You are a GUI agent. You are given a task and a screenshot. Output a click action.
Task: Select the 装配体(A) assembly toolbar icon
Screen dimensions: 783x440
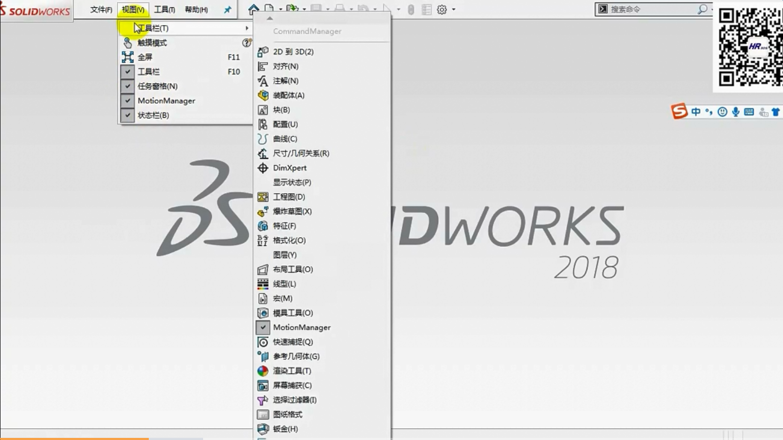pos(263,95)
